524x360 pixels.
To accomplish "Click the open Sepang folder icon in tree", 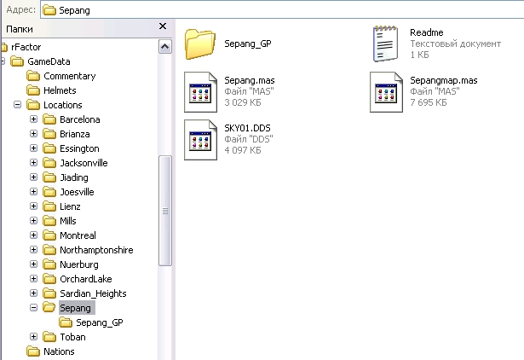I will coord(49,308).
